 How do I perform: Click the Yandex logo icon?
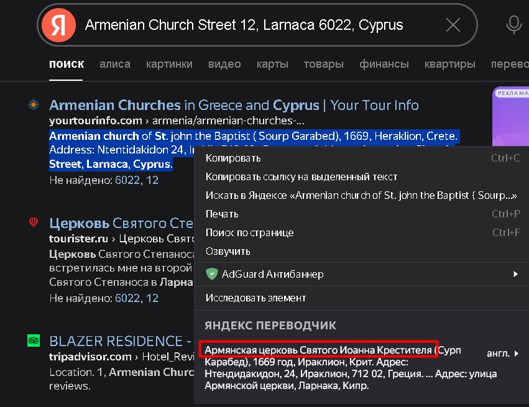point(59,24)
